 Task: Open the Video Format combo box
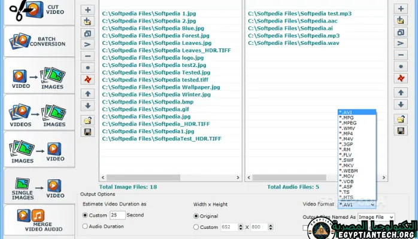[357, 204]
